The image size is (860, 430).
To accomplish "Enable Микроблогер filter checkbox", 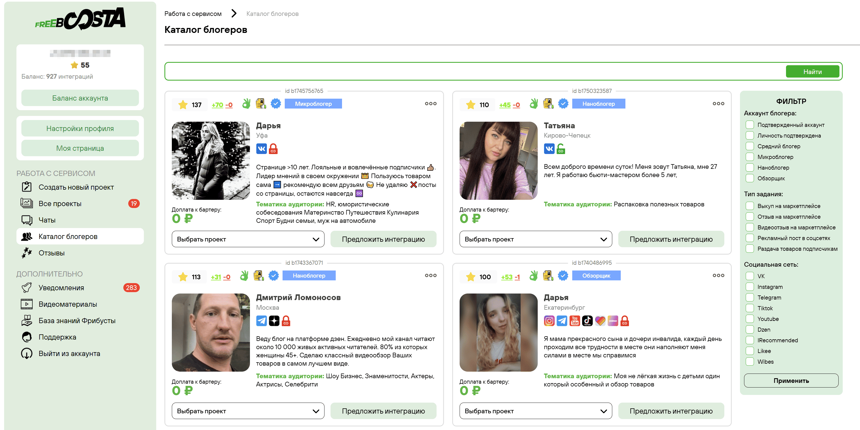I will [x=750, y=157].
